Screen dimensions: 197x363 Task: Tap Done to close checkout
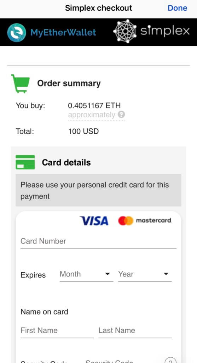pyautogui.click(x=177, y=8)
